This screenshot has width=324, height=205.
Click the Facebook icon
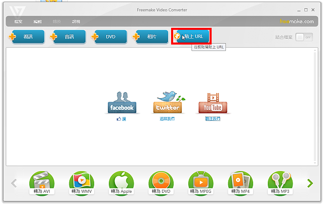click(122, 102)
